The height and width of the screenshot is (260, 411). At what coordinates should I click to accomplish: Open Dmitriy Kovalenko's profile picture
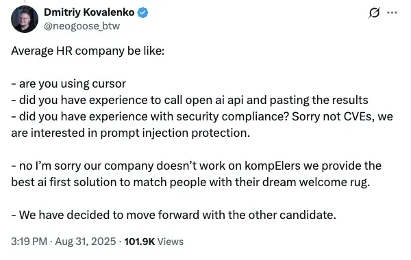coord(25,19)
